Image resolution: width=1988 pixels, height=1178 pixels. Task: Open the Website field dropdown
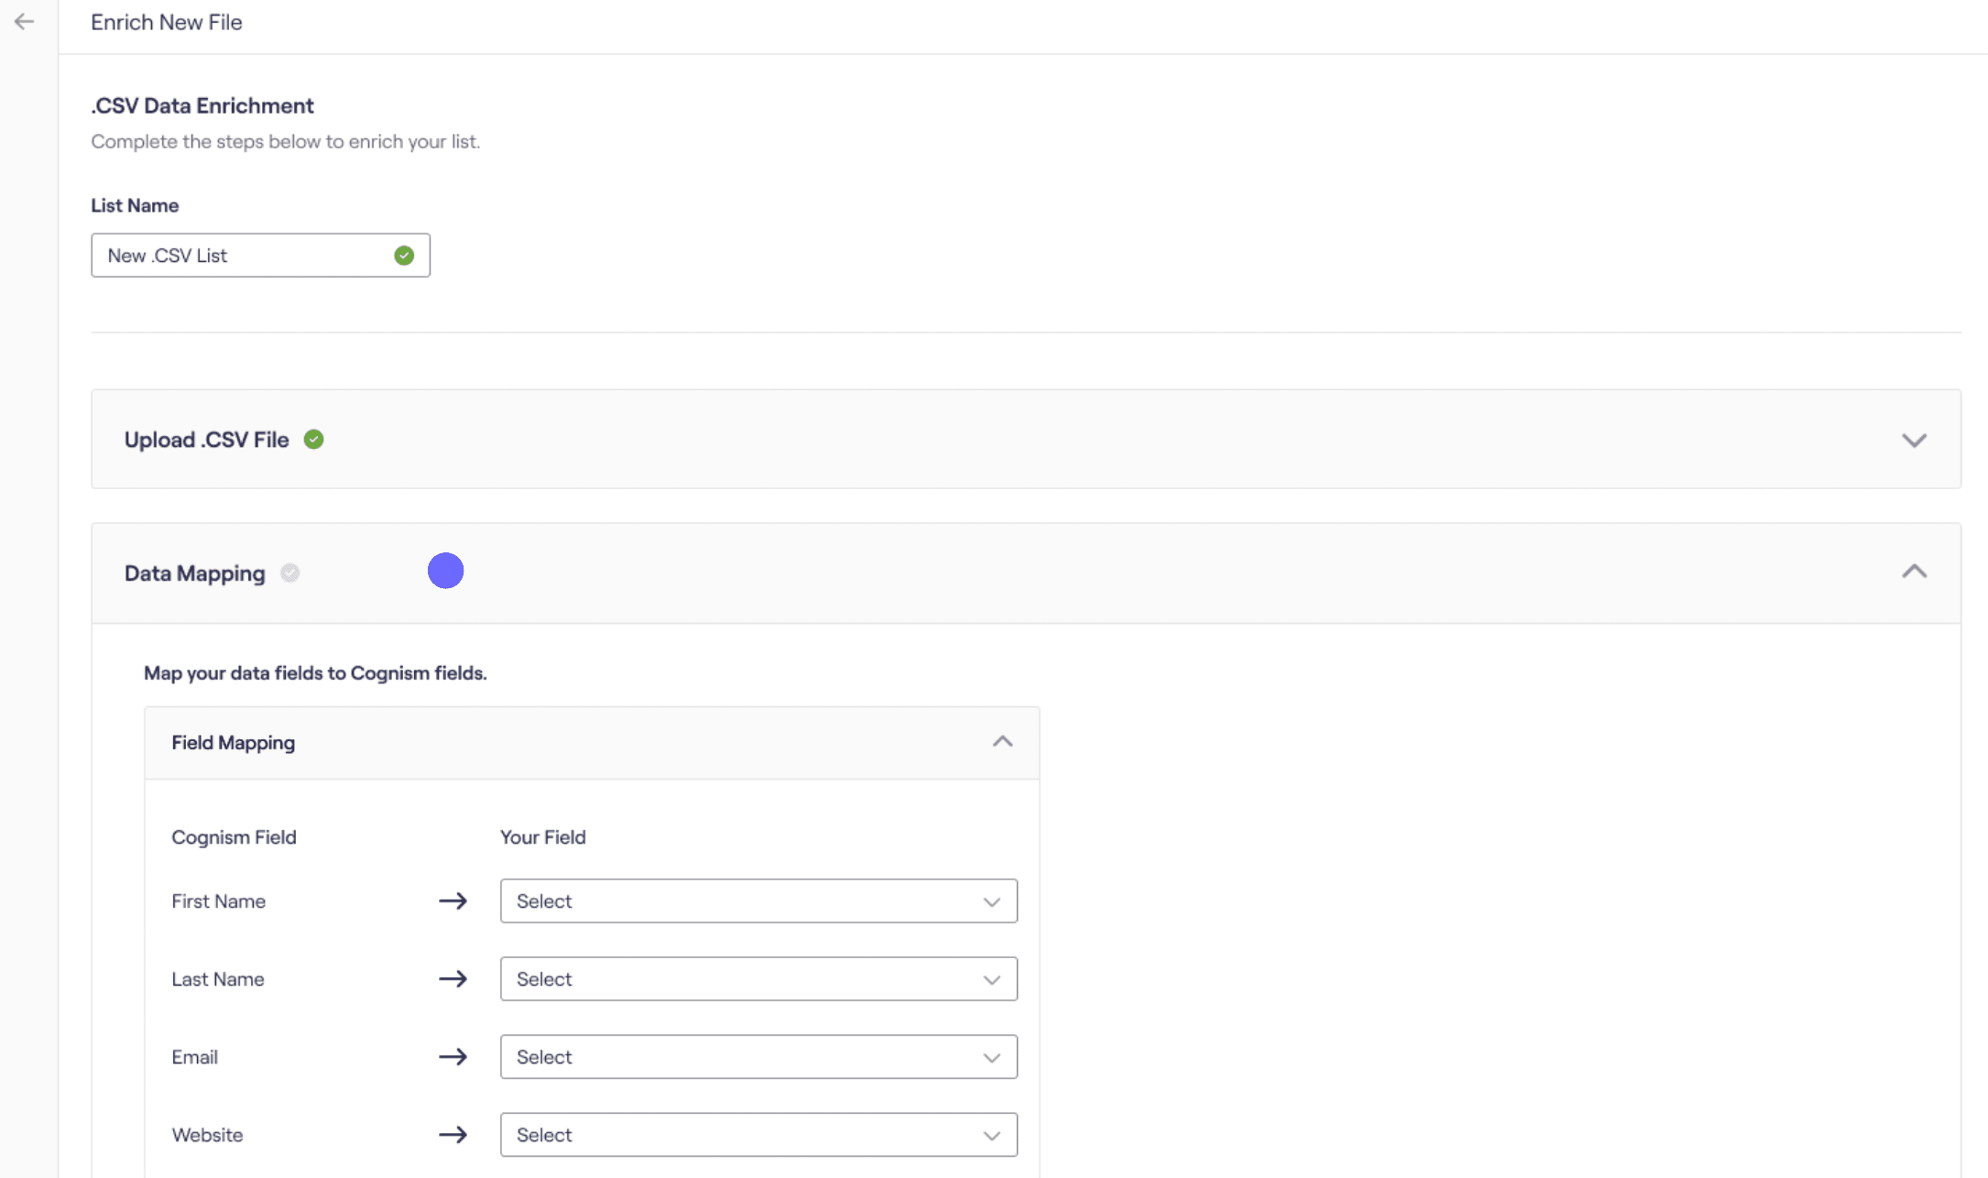(x=758, y=1135)
